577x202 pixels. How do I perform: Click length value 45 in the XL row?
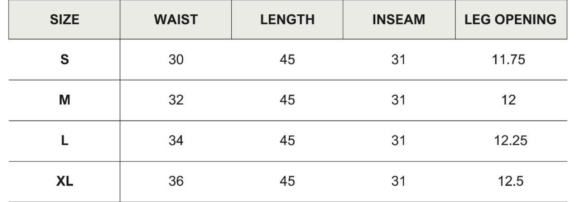click(x=287, y=181)
